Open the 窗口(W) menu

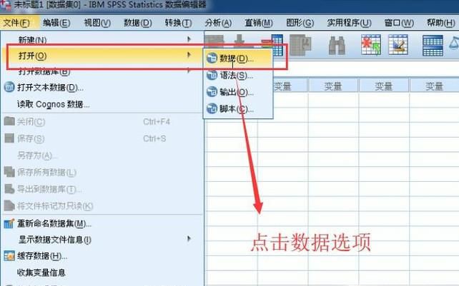tap(399, 23)
